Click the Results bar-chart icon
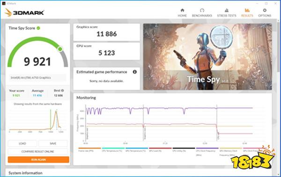The image size is (281, 177). [x=247, y=10]
